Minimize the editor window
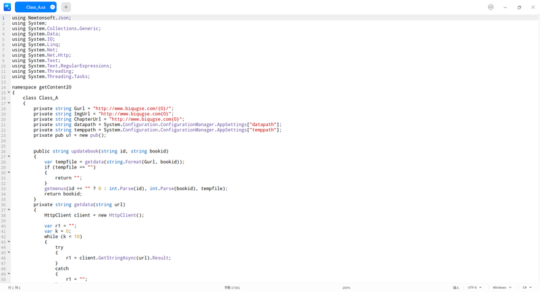Screen dimensions: 540x292 (x=505, y=7)
